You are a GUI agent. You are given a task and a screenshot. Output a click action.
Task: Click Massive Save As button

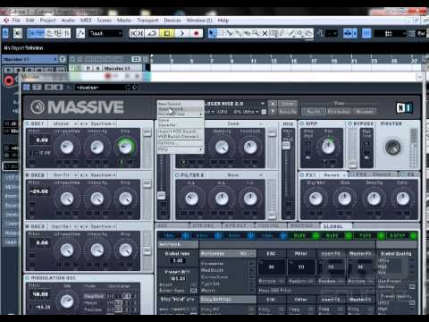(288, 112)
